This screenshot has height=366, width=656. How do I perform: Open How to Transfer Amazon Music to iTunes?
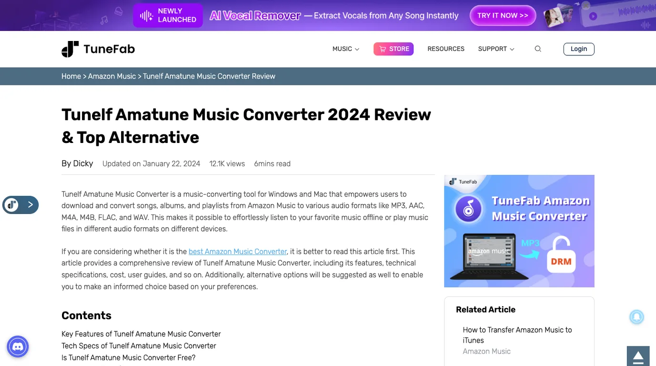tap(517, 335)
